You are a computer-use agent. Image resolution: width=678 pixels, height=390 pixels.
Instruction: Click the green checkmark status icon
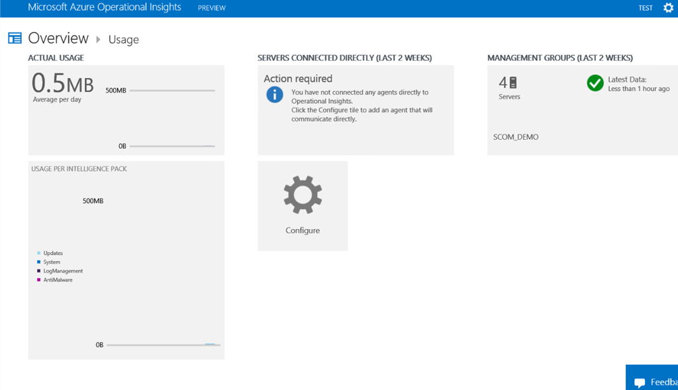pos(595,83)
